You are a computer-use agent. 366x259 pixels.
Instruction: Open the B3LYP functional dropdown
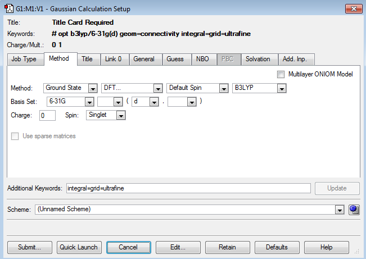click(x=282, y=88)
